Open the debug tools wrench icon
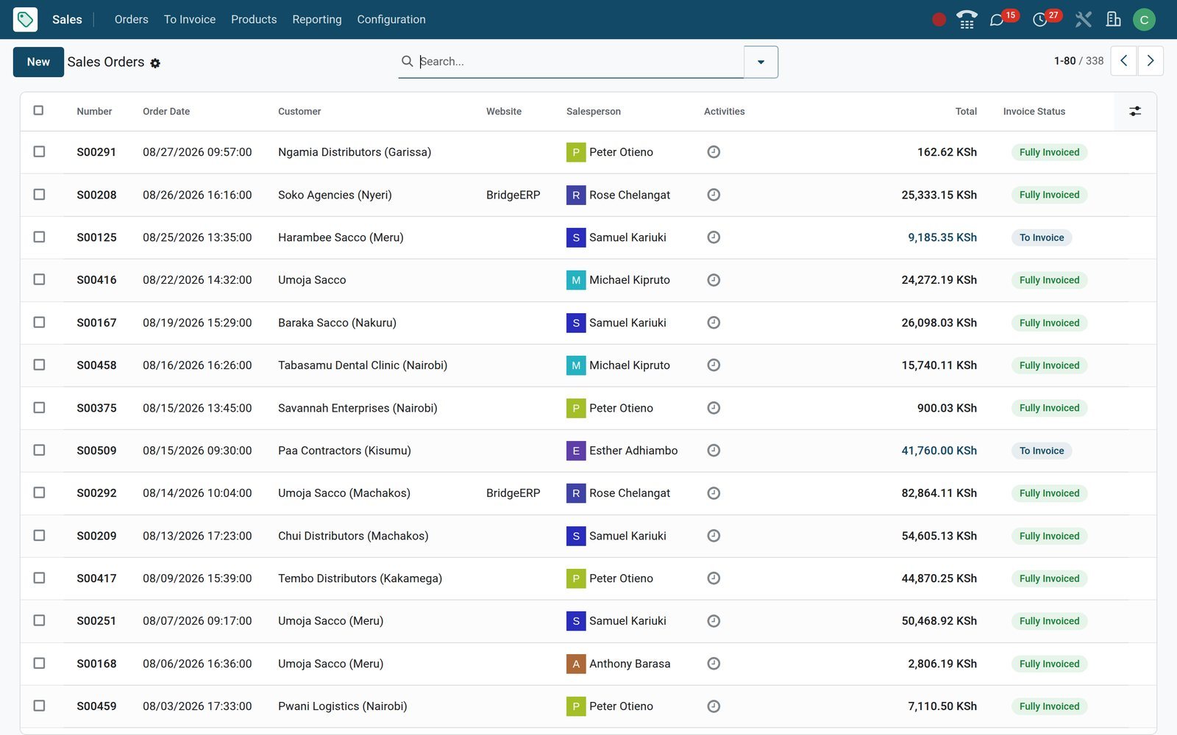 click(1083, 20)
